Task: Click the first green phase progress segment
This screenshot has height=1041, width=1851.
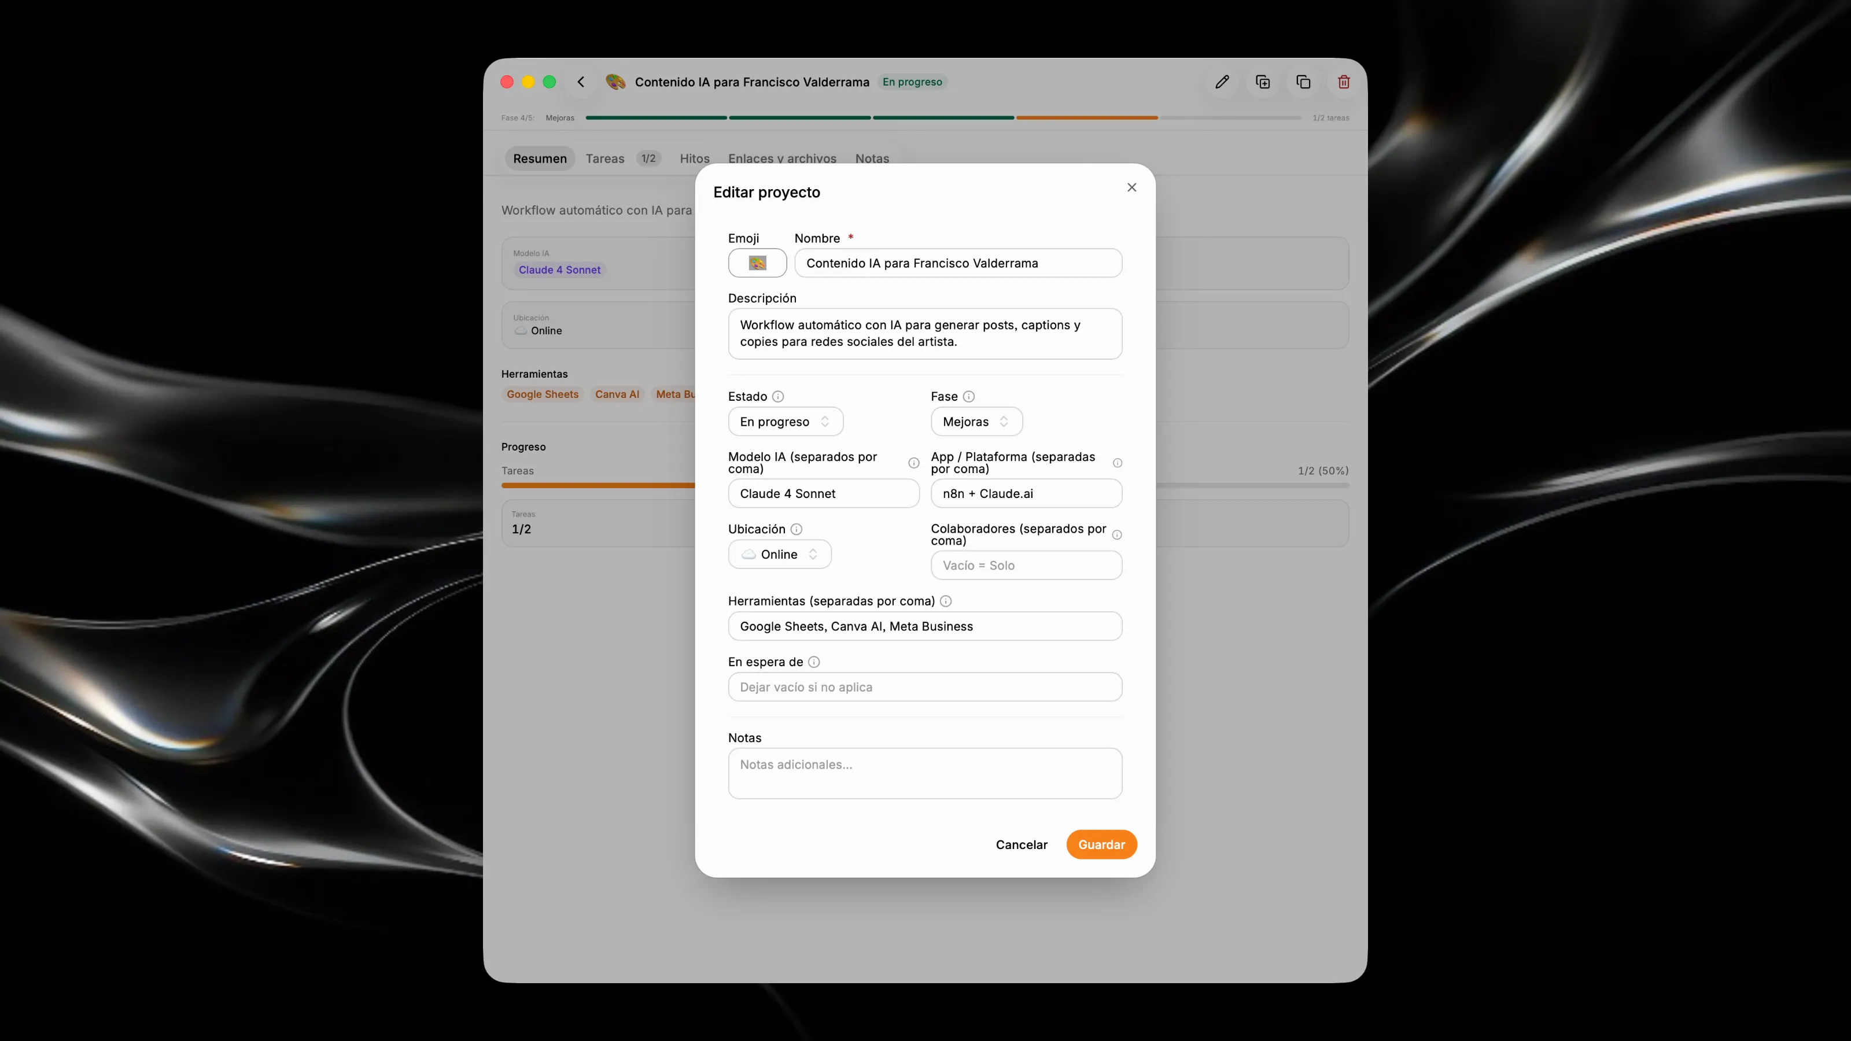Action: click(656, 118)
